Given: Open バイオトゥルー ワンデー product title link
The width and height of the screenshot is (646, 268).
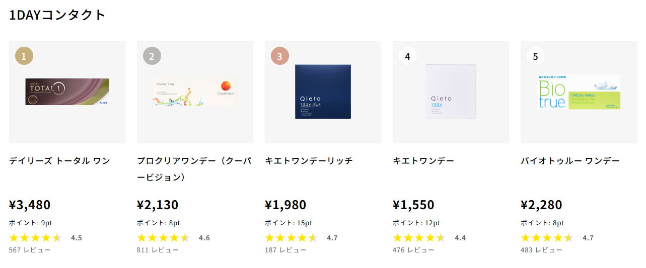Looking at the screenshot, I should [570, 161].
